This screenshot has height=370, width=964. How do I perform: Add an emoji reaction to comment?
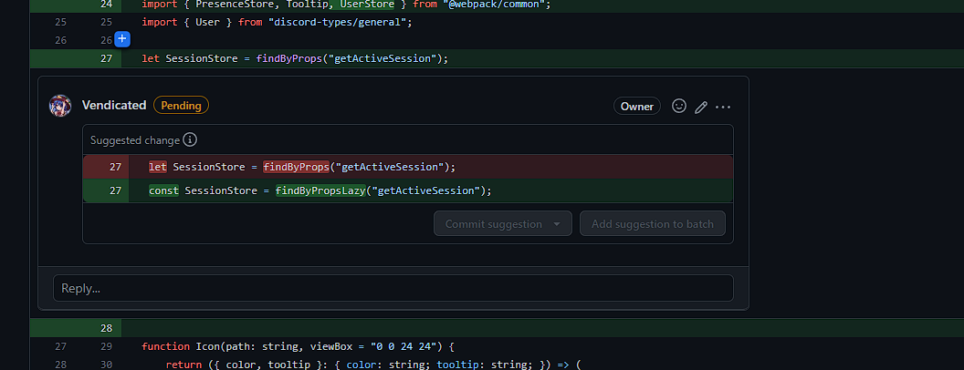pyautogui.click(x=679, y=106)
